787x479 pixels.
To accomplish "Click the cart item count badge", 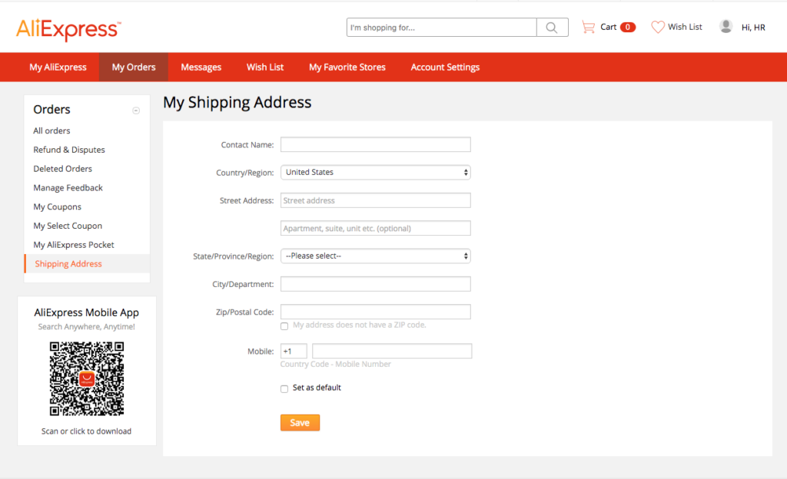I will 628,27.
